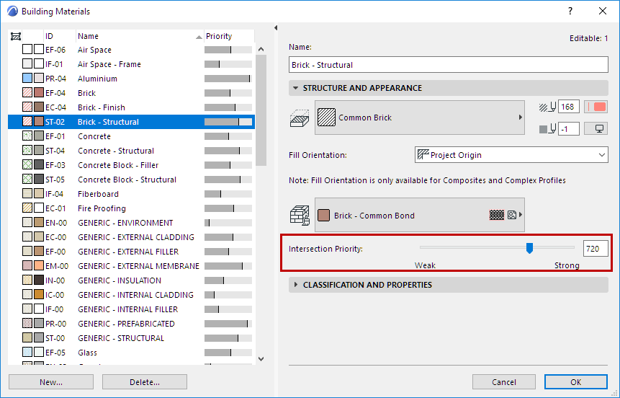620x398 pixels.
Task: Select GENERIC - EXTERNAL CLADDING material
Action: click(131, 237)
